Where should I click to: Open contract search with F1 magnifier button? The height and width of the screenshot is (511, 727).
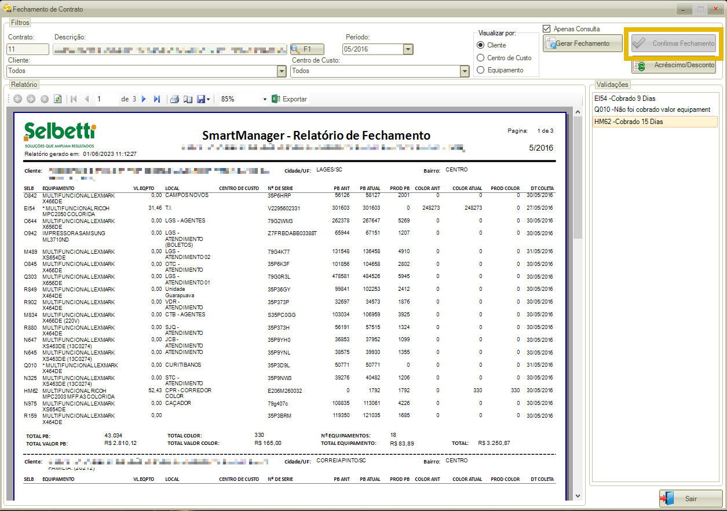307,49
